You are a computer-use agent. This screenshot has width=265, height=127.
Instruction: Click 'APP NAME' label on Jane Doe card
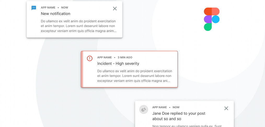click(x=159, y=107)
